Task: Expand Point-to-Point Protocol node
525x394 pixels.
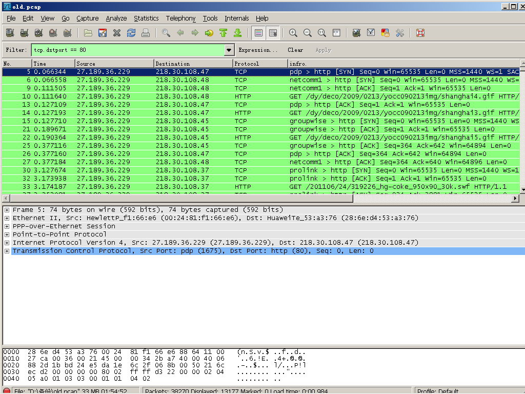Action: (7, 234)
